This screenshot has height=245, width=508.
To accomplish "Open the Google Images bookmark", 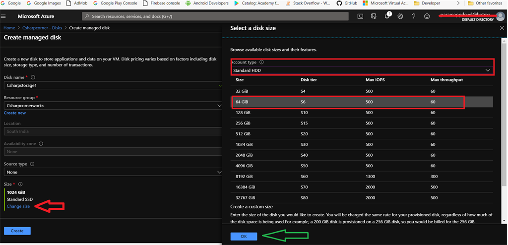I will [44, 3].
